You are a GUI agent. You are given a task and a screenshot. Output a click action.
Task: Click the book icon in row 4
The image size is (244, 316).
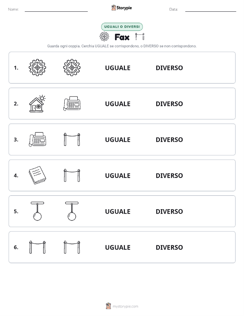pyautogui.click(x=38, y=175)
